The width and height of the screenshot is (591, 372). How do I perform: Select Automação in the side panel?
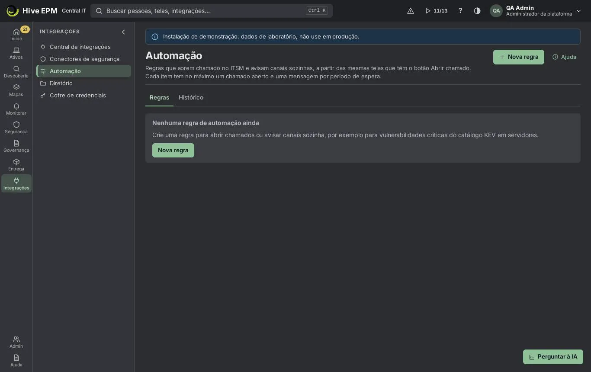pyautogui.click(x=84, y=71)
